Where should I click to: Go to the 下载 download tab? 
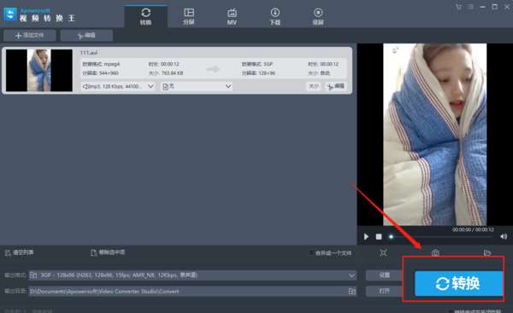coord(274,16)
